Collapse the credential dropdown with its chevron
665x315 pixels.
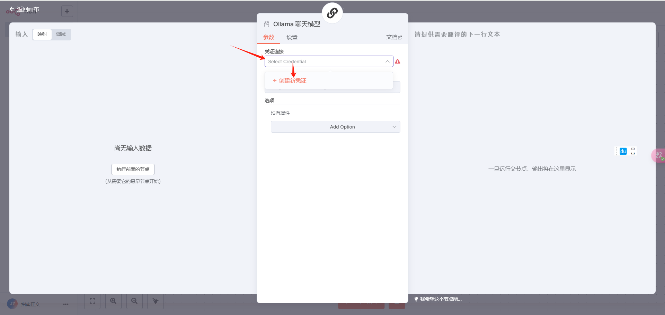[x=387, y=61]
